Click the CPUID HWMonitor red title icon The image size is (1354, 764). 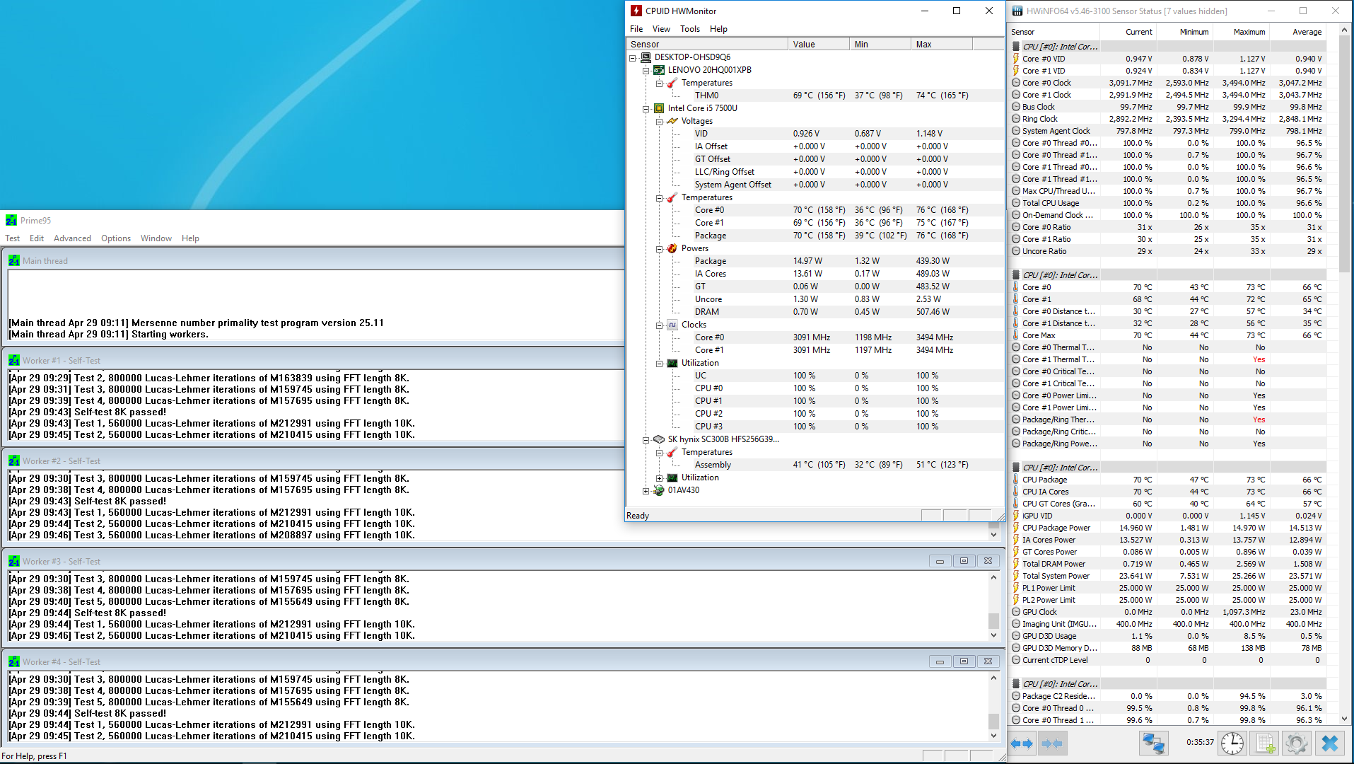click(636, 11)
